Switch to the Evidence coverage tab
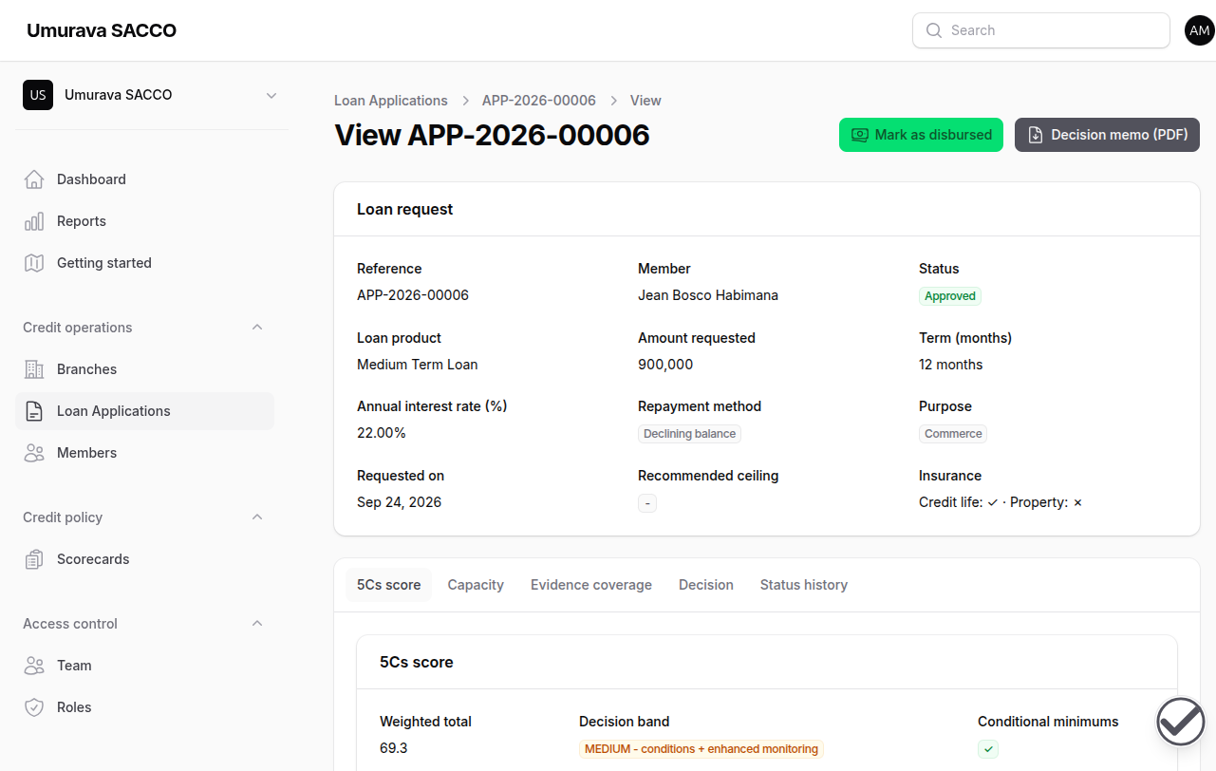The height and width of the screenshot is (771, 1216). pyautogui.click(x=591, y=585)
